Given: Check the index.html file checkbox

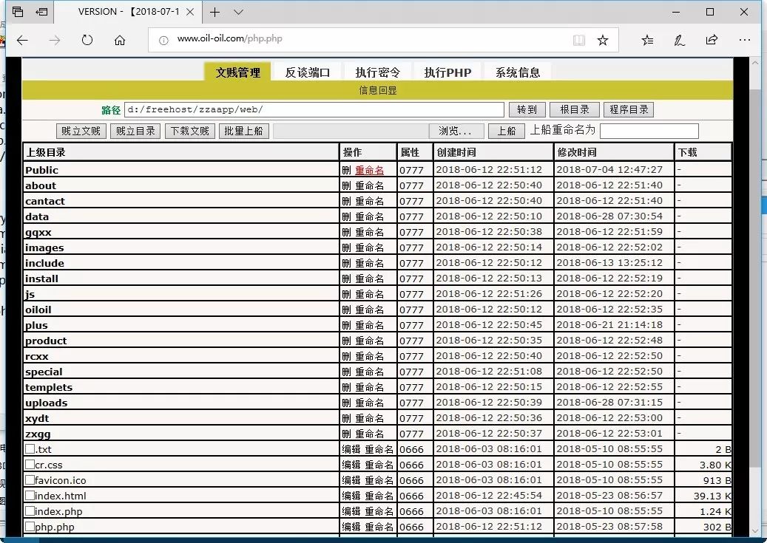Looking at the screenshot, I should coord(30,496).
